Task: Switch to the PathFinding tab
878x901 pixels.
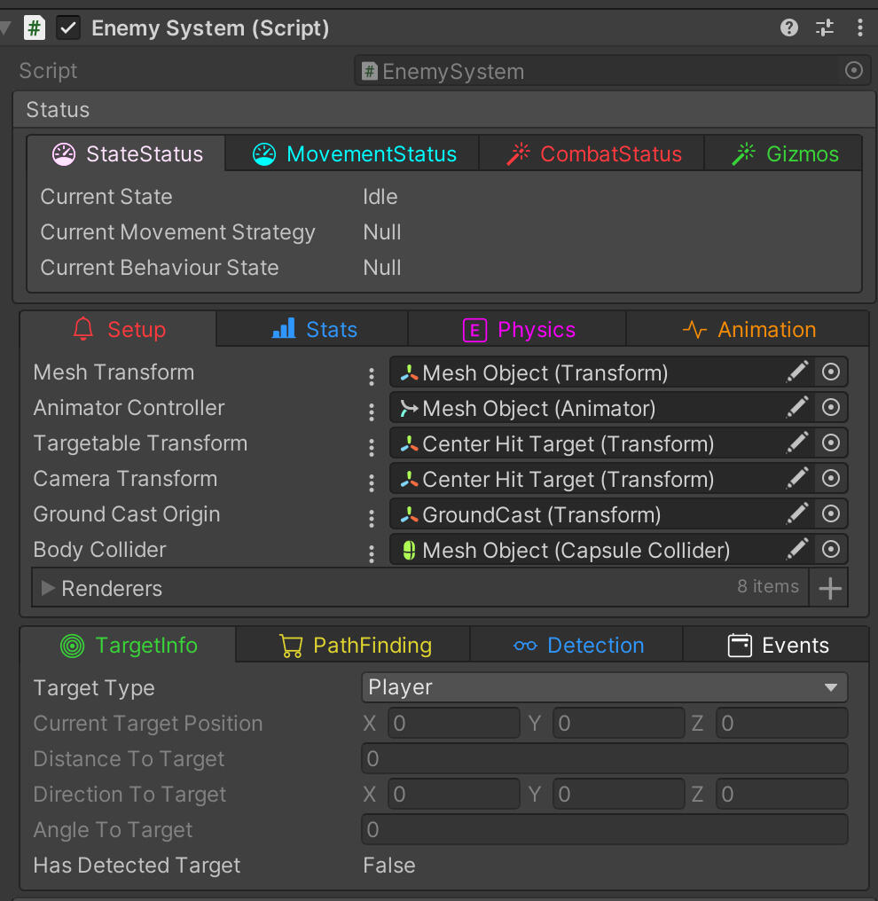Action: pyautogui.click(x=354, y=646)
